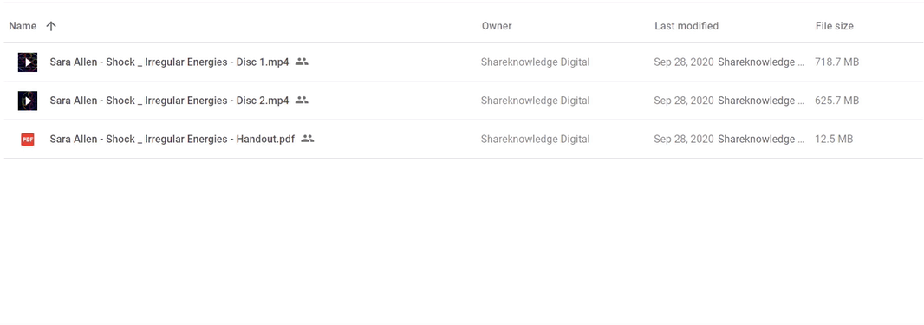
Task: Open the Disc 1.mp4 video thumbnail
Action: point(28,62)
